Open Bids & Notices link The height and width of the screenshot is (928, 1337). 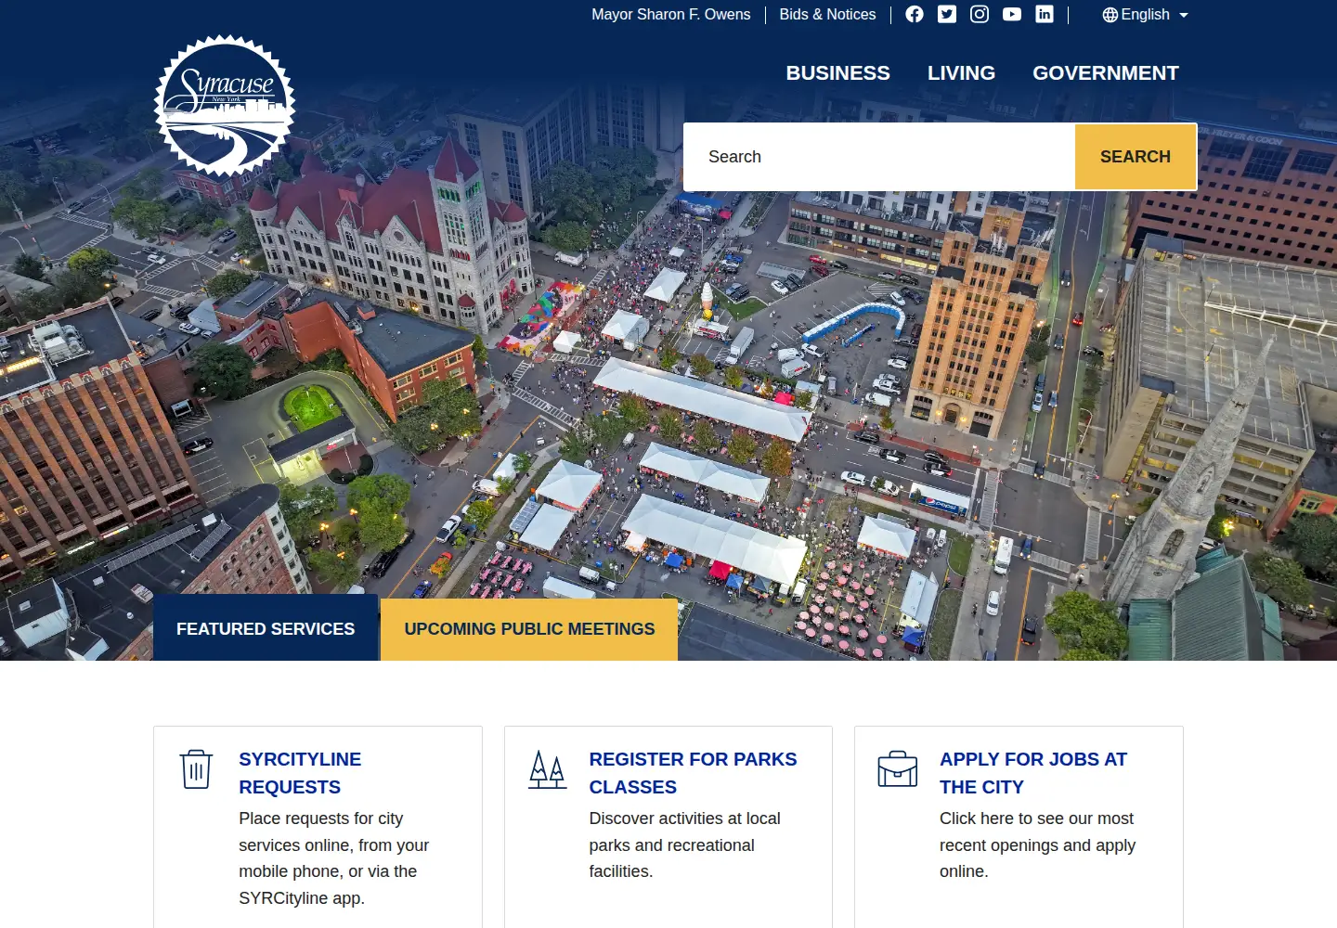[827, 15]
